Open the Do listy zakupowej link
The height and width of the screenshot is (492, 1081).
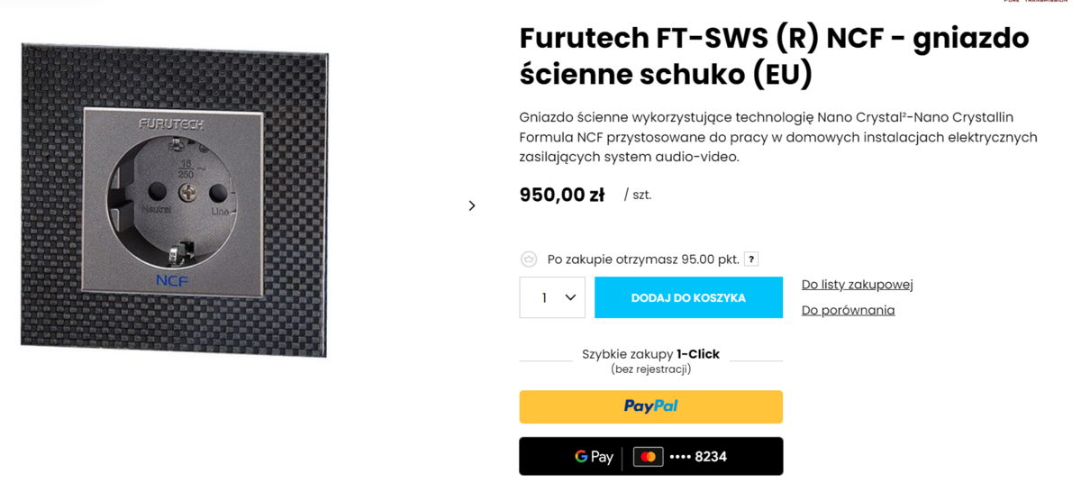pos(857,285)
